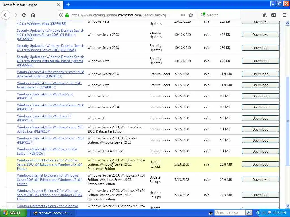Open the on-screen keyboard tray icon
Screen dimensions: 290x217
coord(211,213)
